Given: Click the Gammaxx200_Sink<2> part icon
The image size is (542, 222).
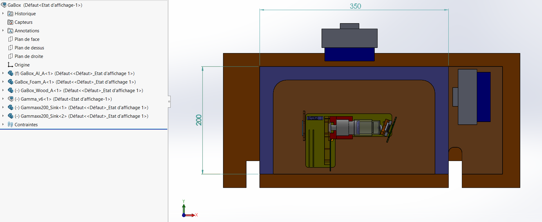Looking at the screenshot, I should tap(10, 116).
